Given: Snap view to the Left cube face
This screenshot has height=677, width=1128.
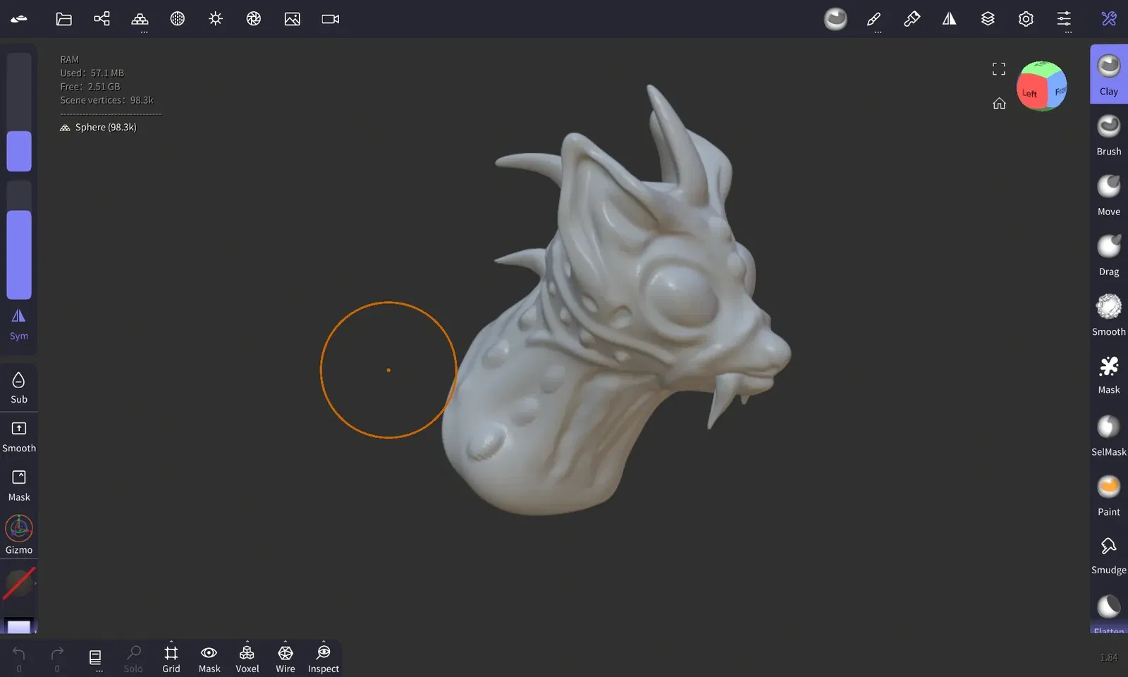Looking at the screenshot, I should (1031, 92).
